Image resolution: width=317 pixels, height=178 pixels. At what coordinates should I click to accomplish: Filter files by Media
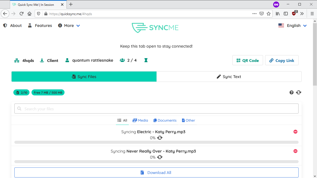140,120
